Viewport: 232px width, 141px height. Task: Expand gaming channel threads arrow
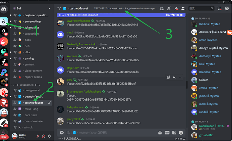11,58
